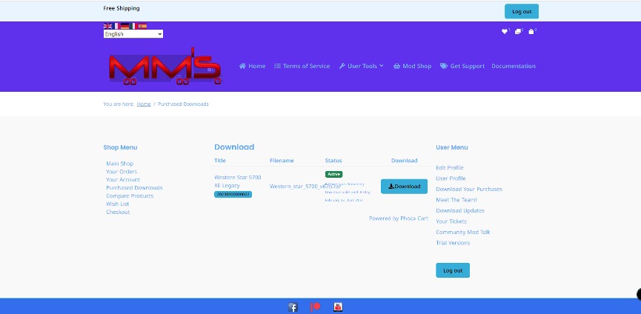Viewport: 641px width, 314px height.
Task: Click the compare products icon
Action: 518,31
